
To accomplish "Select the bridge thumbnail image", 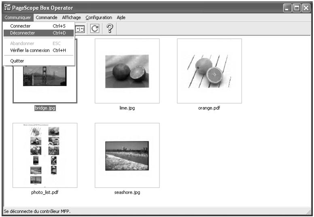I will coord(45,76).
